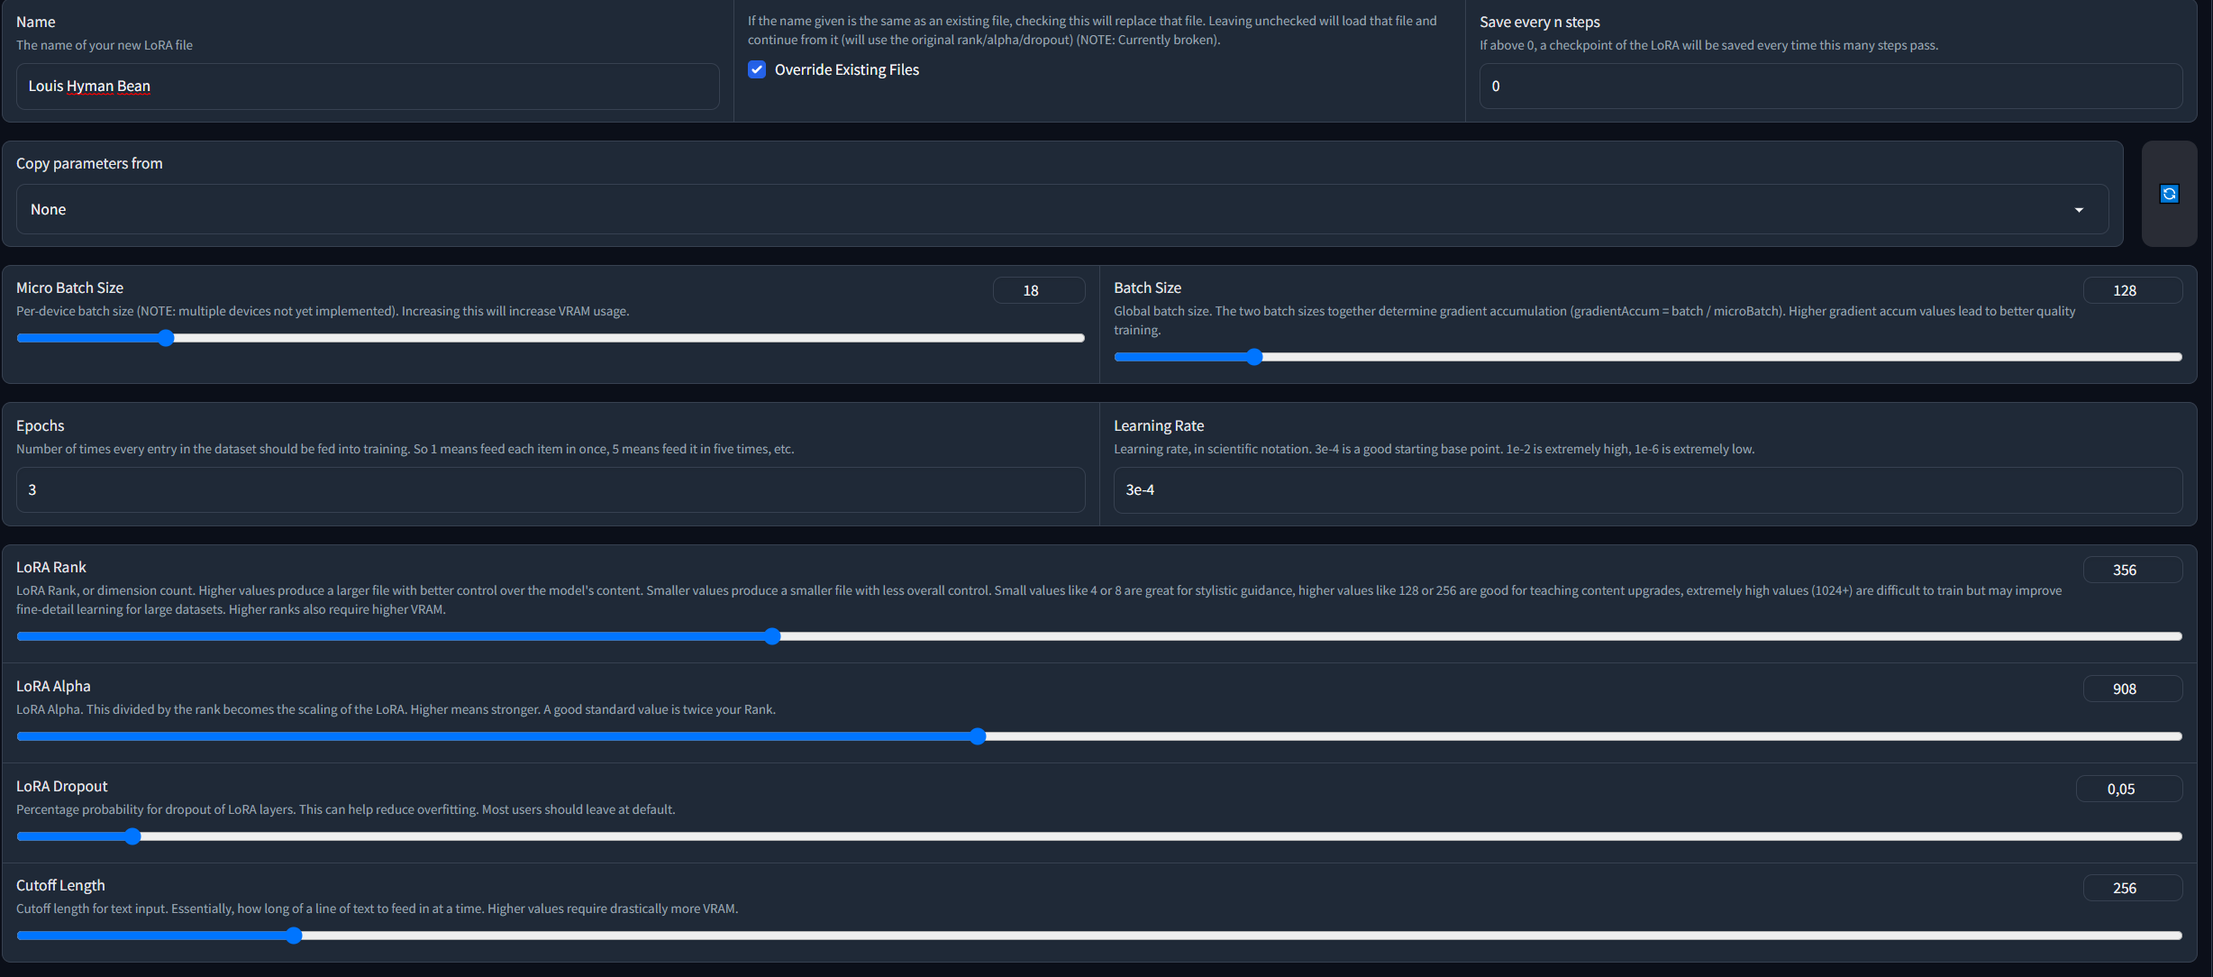This screenshot has height=977, width=2213.
Task: Click the refresh icon beside Copy parameters
Action: (x=2169, y=194)
